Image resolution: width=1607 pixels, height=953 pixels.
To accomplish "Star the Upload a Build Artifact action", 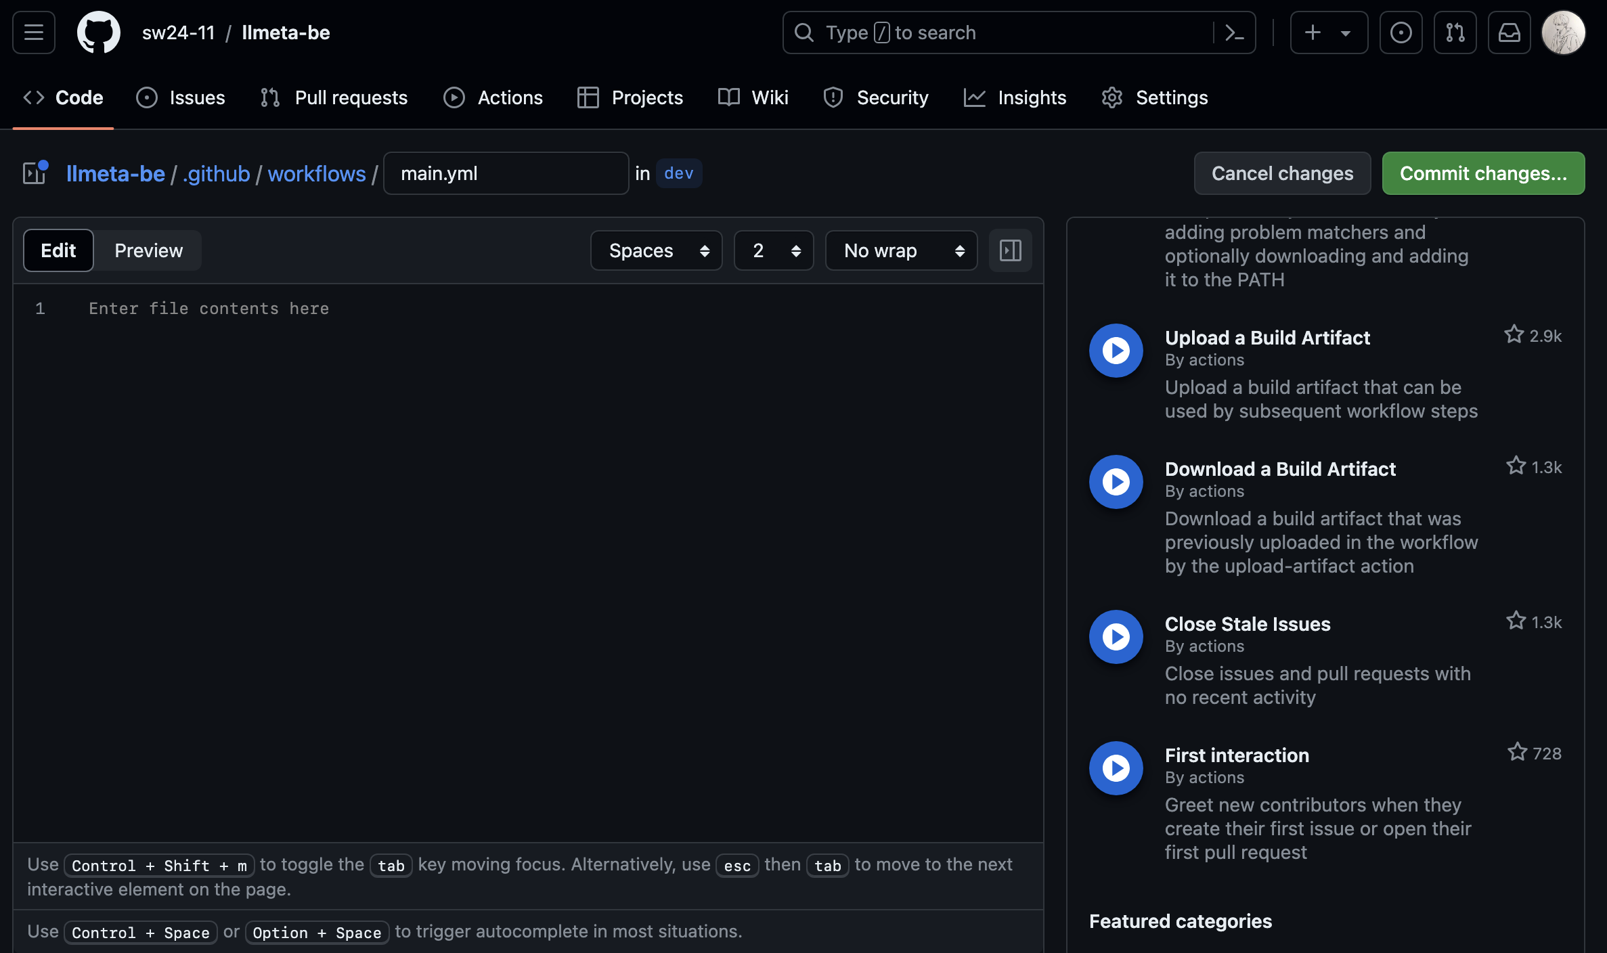I will coord(1514,335).
